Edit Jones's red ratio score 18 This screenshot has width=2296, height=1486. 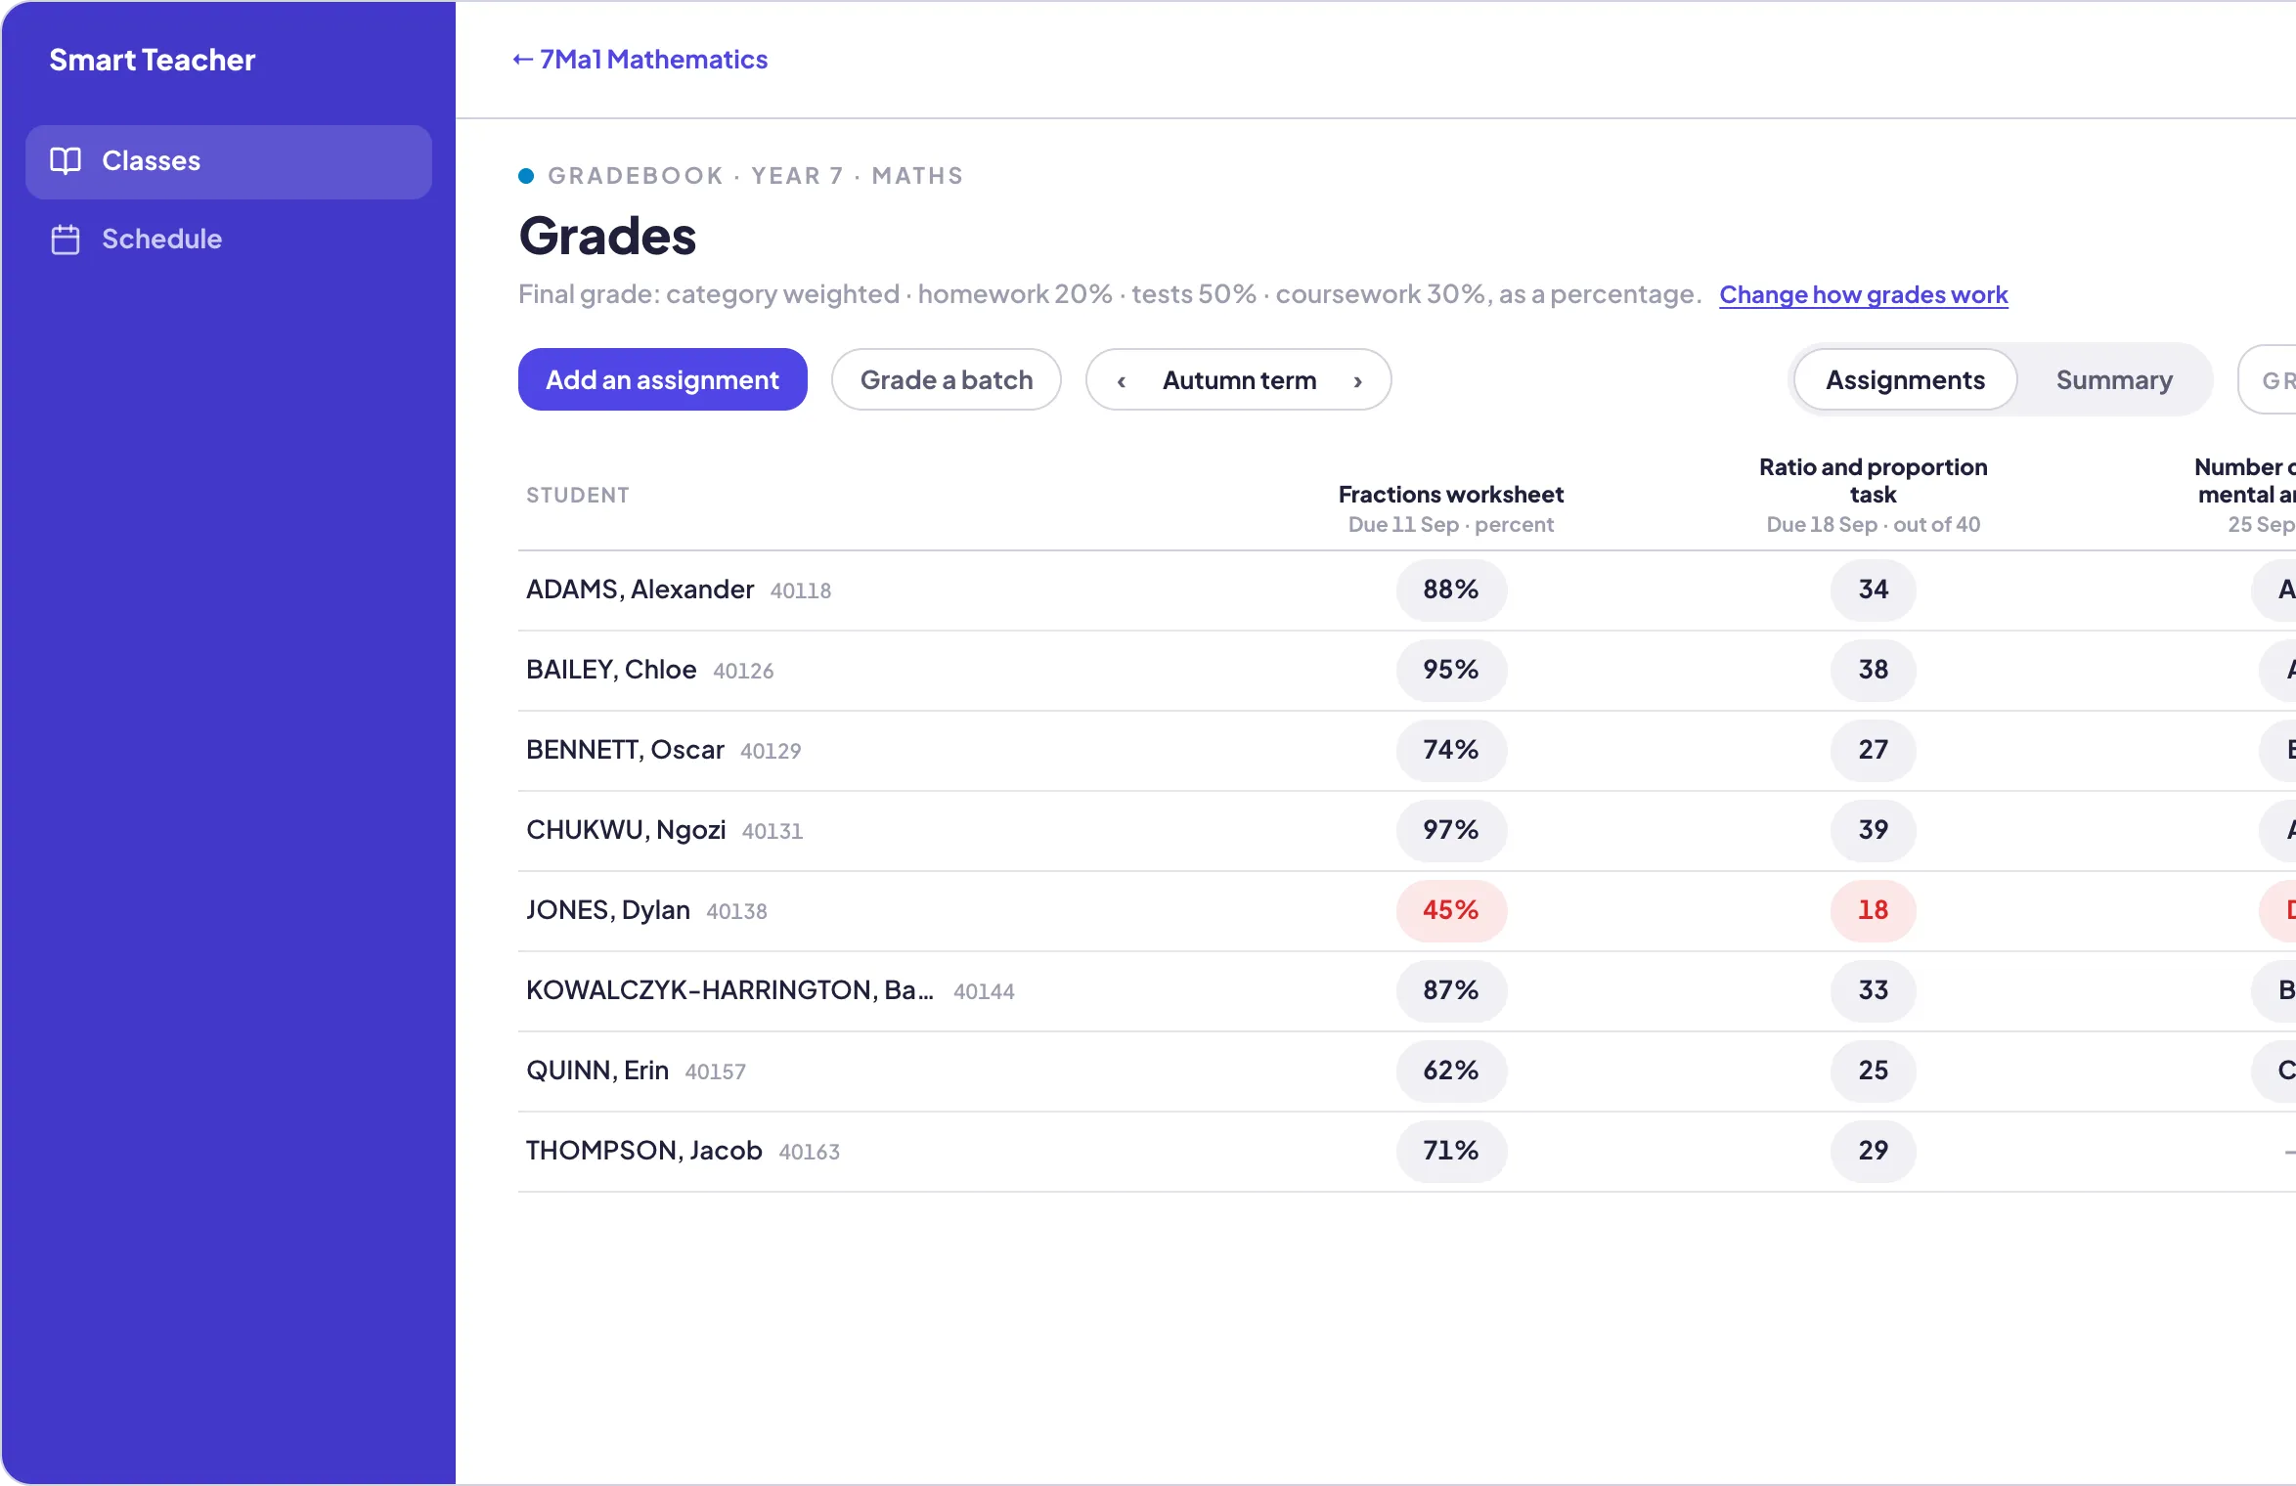coord(1874,910)
